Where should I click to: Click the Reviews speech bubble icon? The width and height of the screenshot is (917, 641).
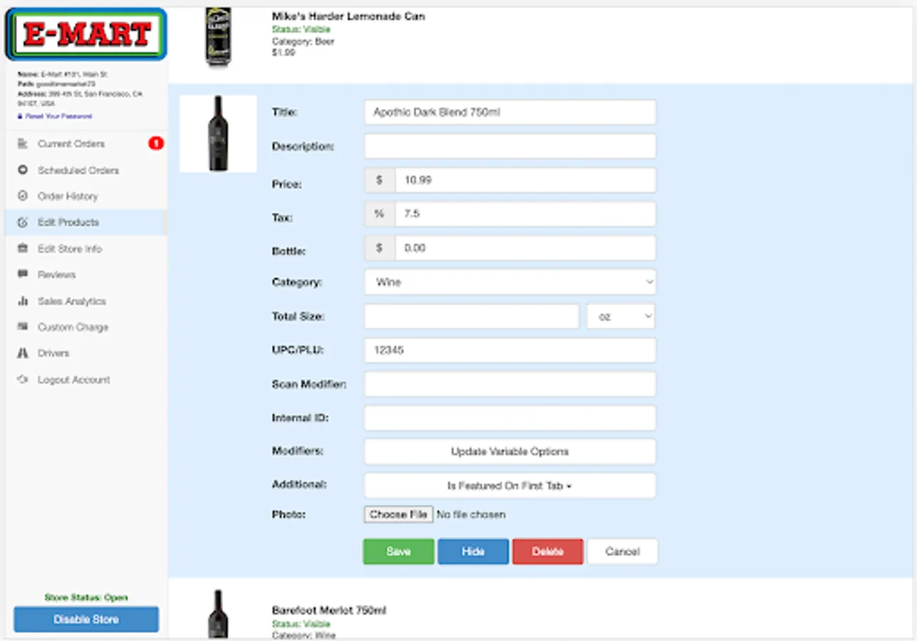[x=22, y=274]
